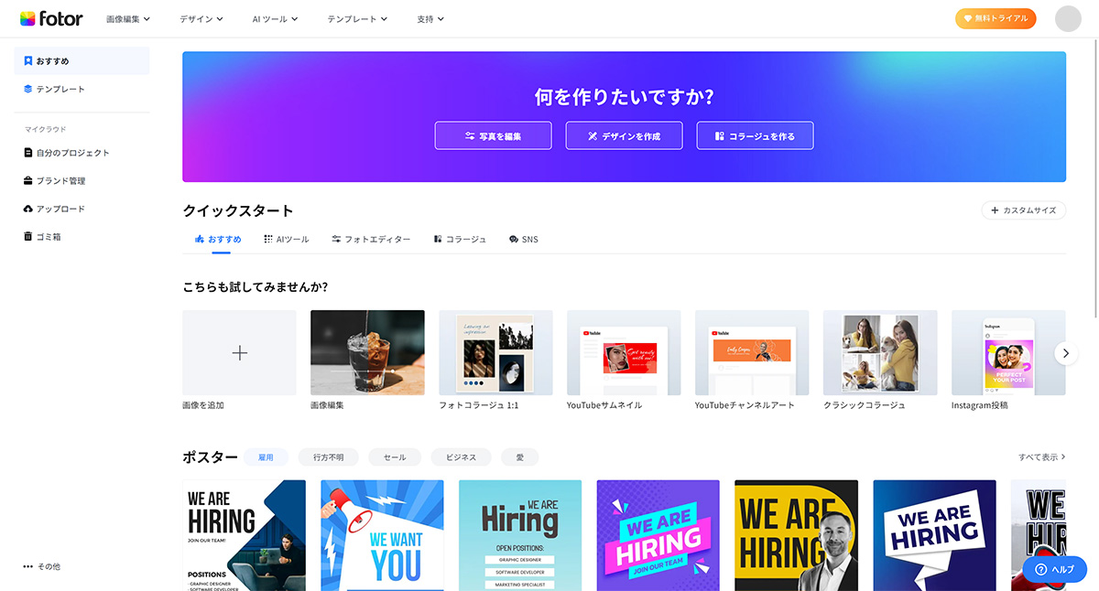This screenshot has height=591, width=1099.
Task: Click the ゴミ箱 trash icon
Action: point(28,237)
